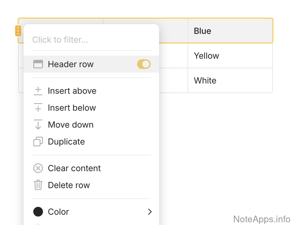
Task: Pick Duplicate from the row menu
Action: tap(66, 142)
